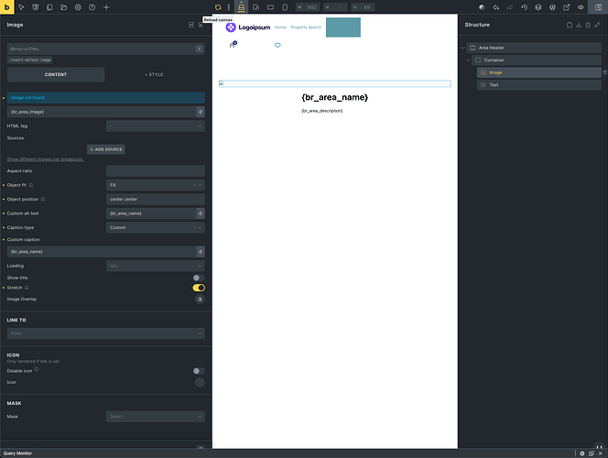The image size is (608, 458).
Task: Click dynamic data icon for image source
Action: (201, 112)
